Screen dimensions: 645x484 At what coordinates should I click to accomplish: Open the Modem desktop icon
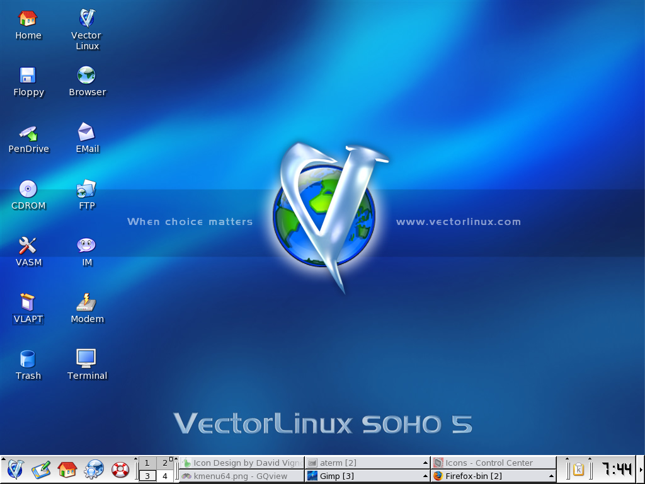[x=86, y=302]
